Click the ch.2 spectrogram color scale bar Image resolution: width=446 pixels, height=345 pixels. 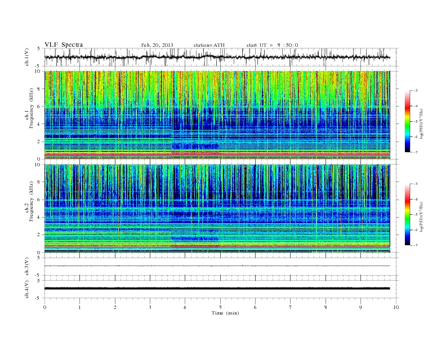coord(408,215)
